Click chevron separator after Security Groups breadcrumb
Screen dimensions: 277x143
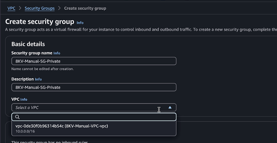(59, 8)
